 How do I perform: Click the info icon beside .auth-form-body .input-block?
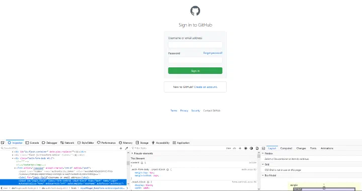pyautogui.click(x=167, y=169)
